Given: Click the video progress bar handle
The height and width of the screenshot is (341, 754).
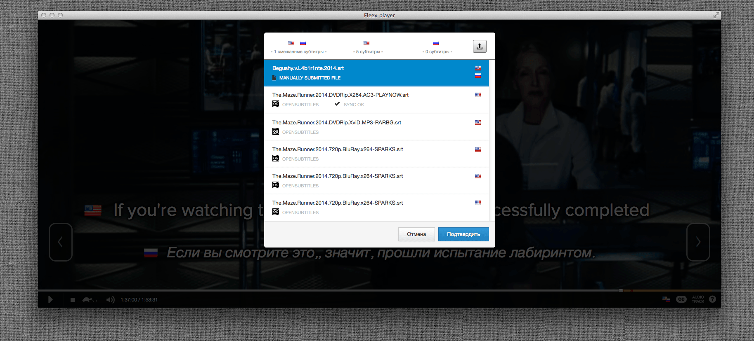Looking at the screenshot, I should click(x=621, y=290).
